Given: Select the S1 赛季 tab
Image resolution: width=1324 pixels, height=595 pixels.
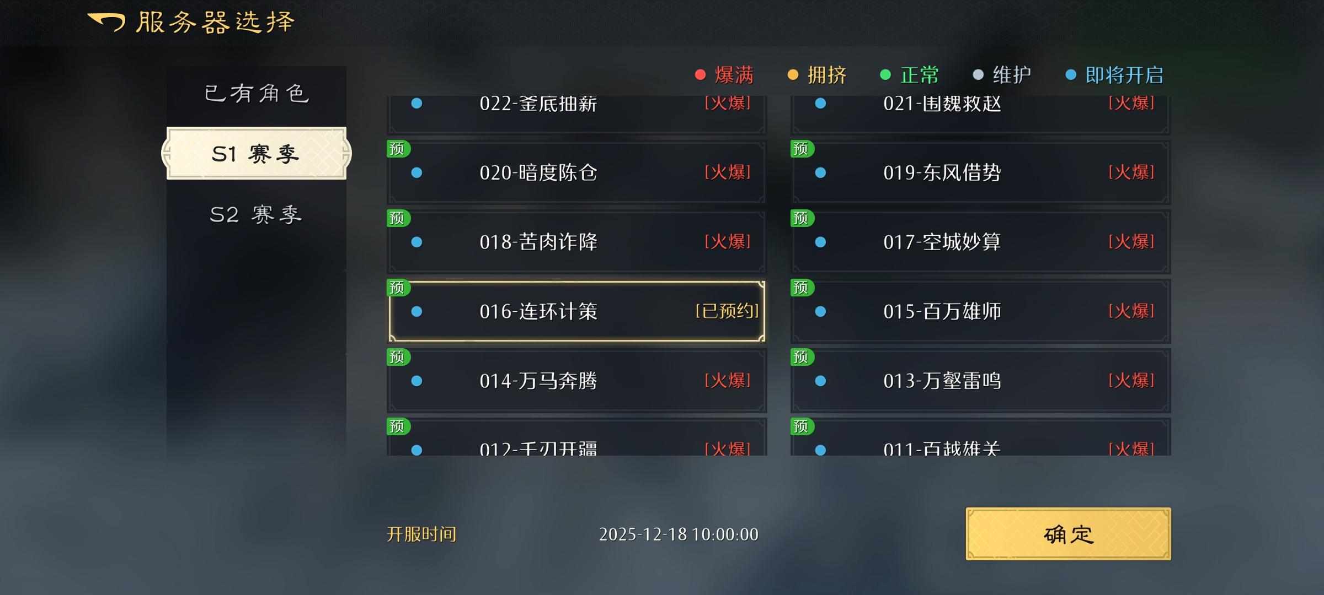Looking at the screenshot, I should coord(257,153).
